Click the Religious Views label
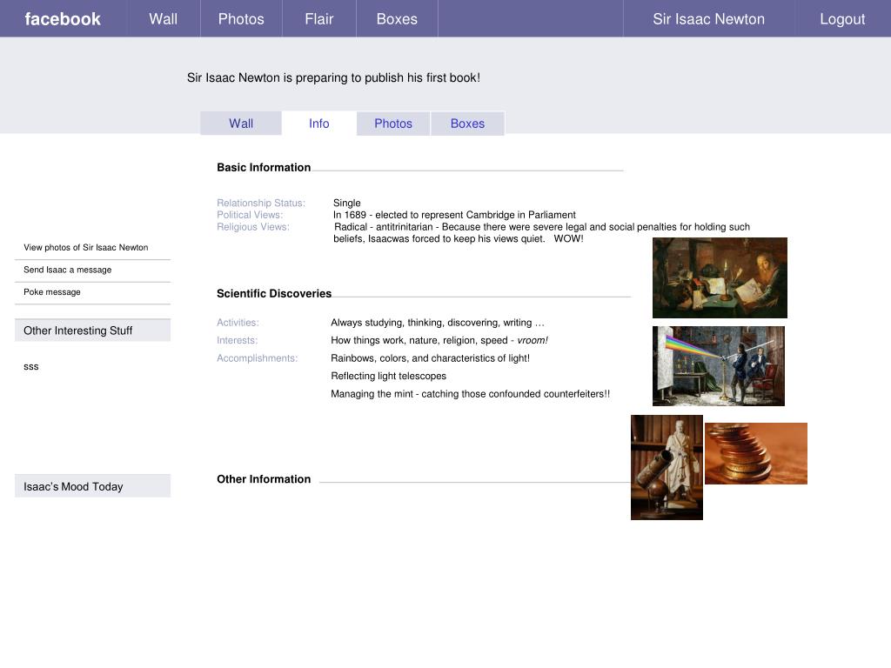Screen dimensions: 891x668 click(x=253, y=227)
